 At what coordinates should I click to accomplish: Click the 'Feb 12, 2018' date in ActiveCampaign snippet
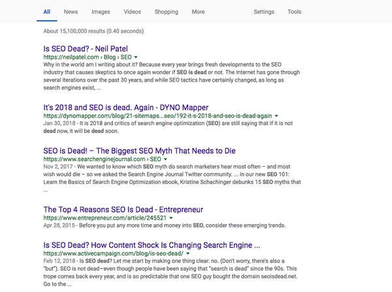point(59,261)
